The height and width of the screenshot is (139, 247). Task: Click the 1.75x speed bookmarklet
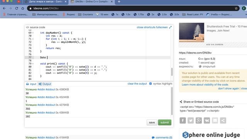click(x=139, y=15)
